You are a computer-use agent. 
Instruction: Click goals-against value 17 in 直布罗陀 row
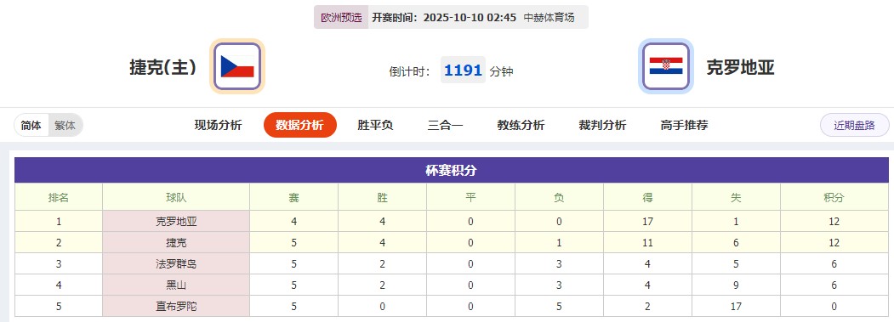(x=736, y=306)
